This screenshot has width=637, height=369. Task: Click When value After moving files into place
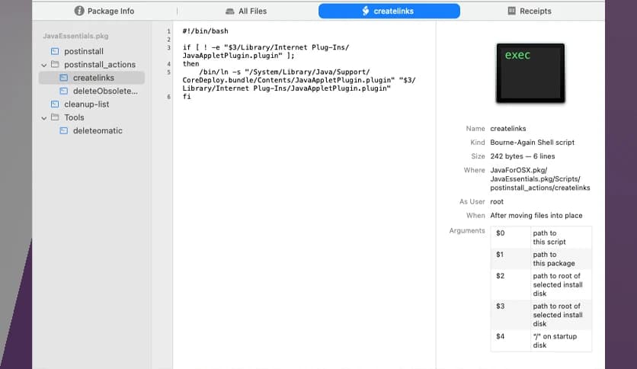point(536,216)
